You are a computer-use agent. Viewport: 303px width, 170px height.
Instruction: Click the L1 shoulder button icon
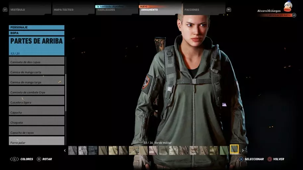pos(5,10)
